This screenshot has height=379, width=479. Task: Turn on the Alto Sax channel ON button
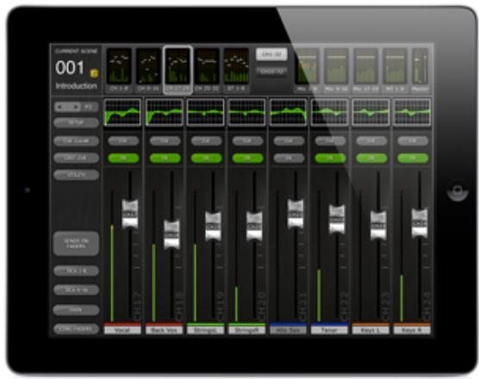289,158
